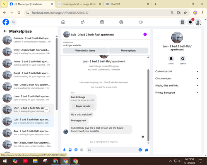Open the Liam conversation

pyautogui.click(x=28, y=98)
